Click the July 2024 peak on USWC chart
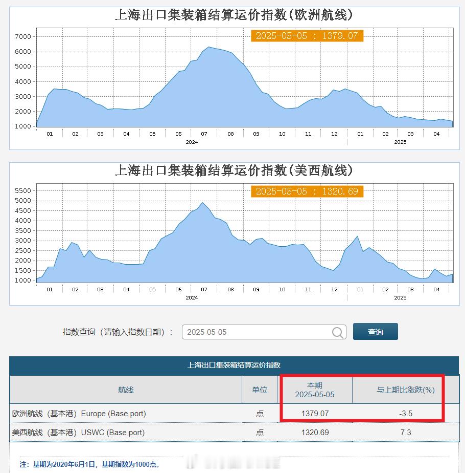Viewport: 465px width, 473px height. (203, 203)
